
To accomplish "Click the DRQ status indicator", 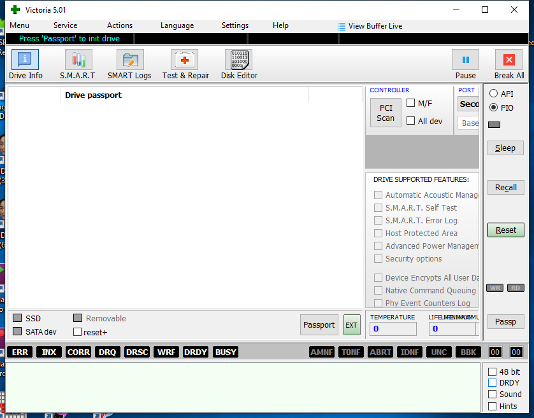I will (x=107, y=352).
